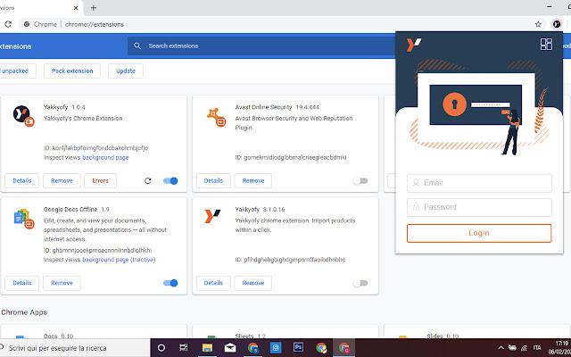Bookmark this page with the star icon
The width and height of the screenshot is (571, 357).
pyautogui.click(x=538, y=24)
